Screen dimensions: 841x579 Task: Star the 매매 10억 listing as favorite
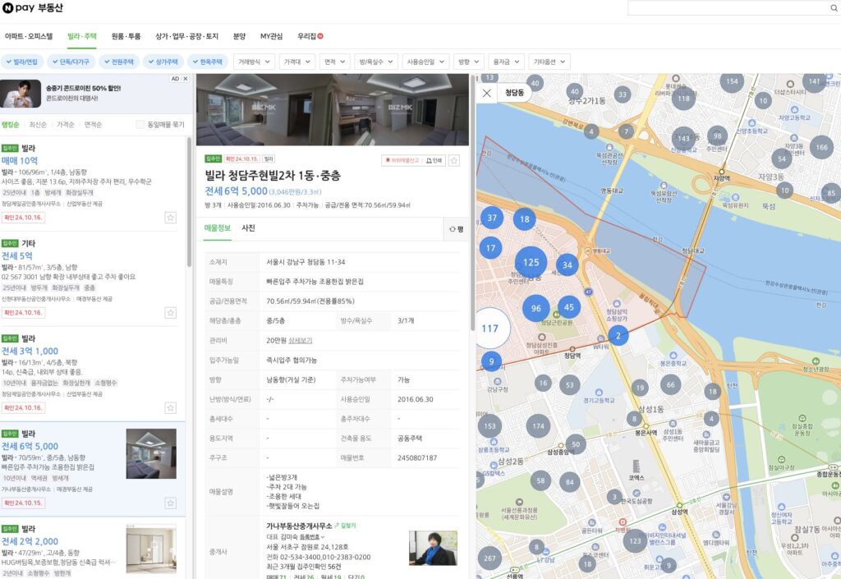click(x=170, y=218)
